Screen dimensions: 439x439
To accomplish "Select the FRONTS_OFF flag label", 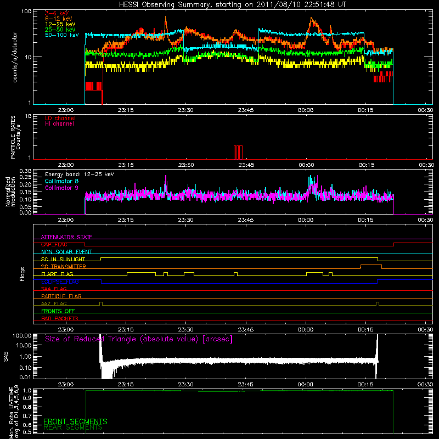I will (x=58, y=311).
